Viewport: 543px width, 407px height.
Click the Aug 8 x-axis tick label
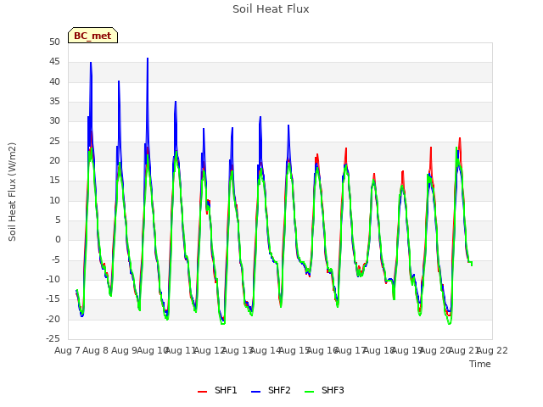pyautogui.click(x=96, y=350)
